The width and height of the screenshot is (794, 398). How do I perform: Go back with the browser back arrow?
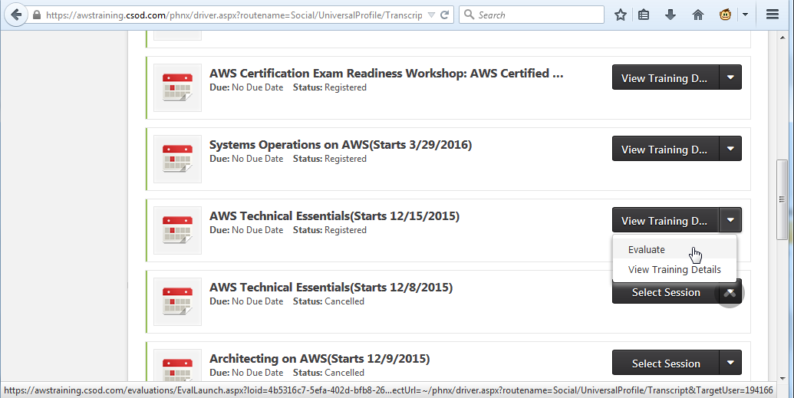coord(15,15)
